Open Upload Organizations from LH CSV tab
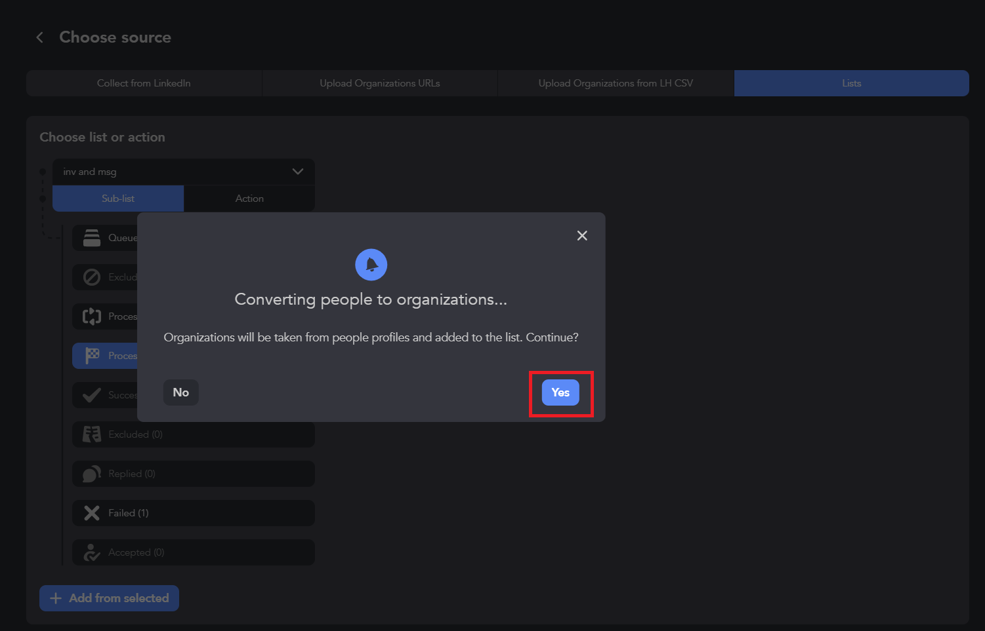 616,83
